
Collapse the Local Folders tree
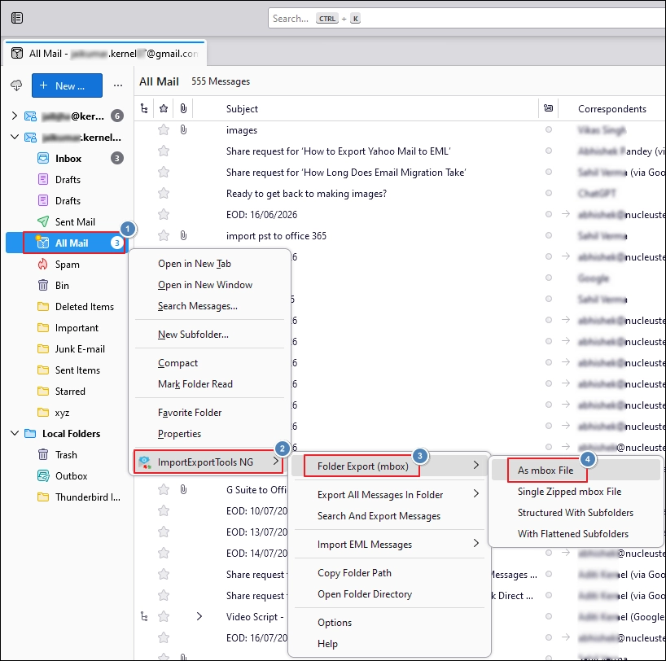click(14, 433)
